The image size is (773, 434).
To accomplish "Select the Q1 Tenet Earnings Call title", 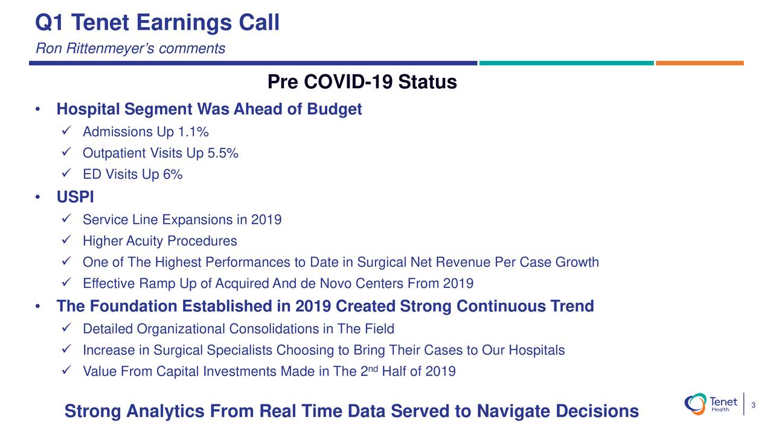I will coord(158,23).
